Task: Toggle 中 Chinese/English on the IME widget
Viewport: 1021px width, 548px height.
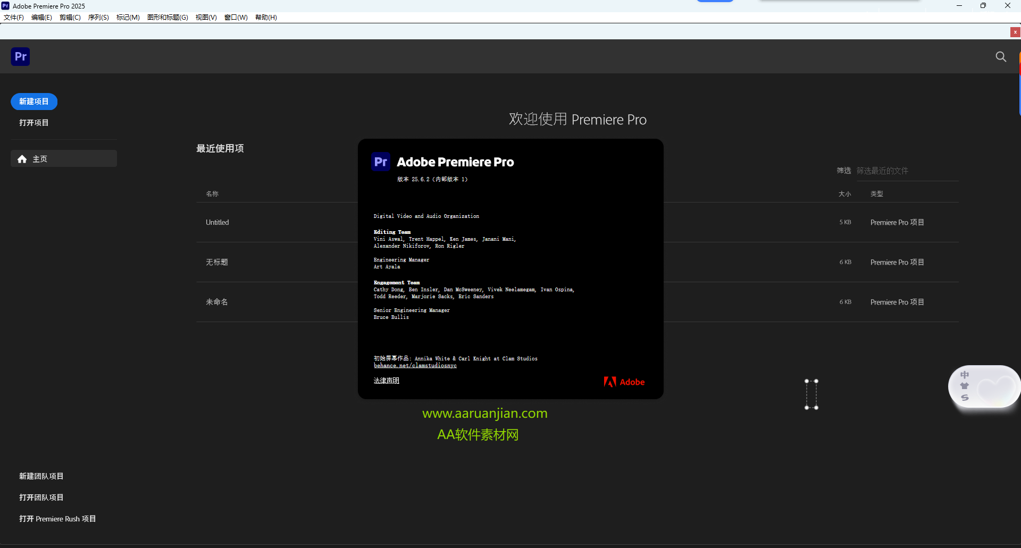Action: pyautogui.click(x=965, y=375)
